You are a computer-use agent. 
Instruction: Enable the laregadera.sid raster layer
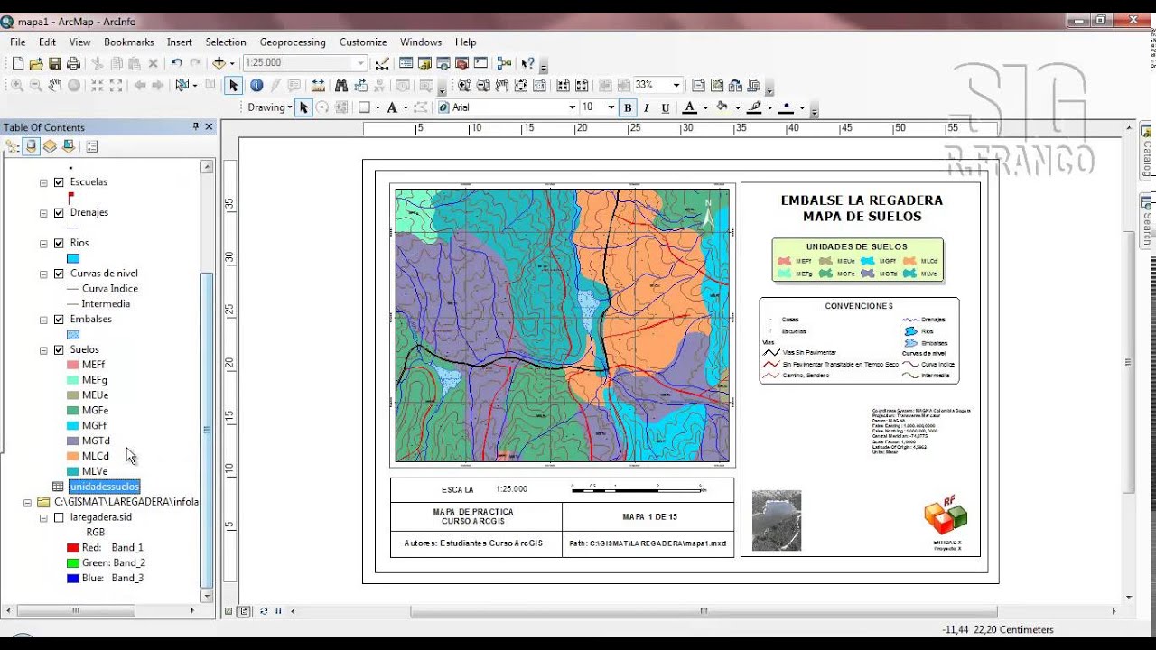59,517
